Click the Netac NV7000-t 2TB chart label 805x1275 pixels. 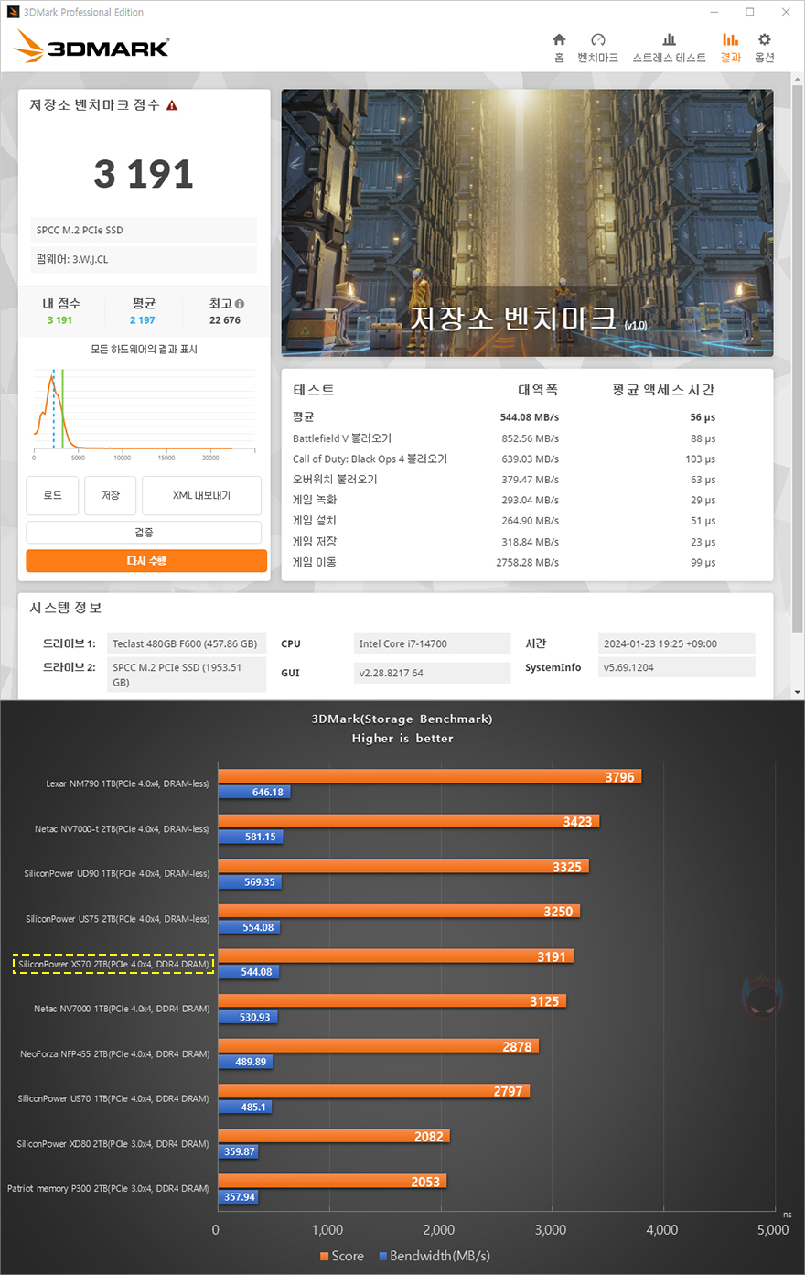point(122,828)
